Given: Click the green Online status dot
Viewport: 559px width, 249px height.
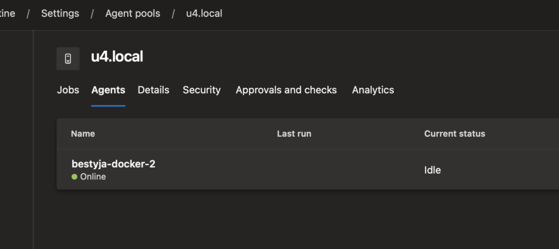Looking at the screenshot, I should click(74, 177).
